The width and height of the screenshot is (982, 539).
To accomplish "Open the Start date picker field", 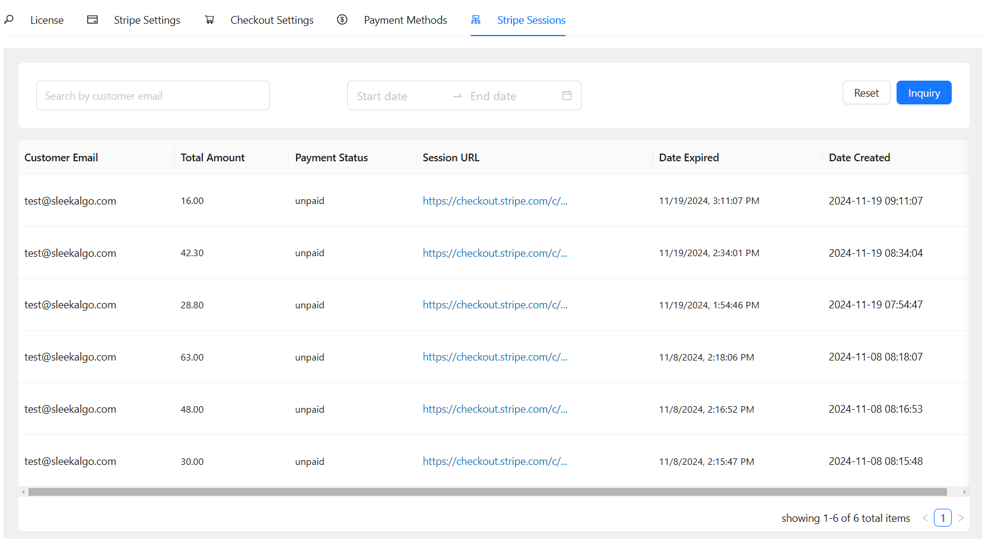I will click(x=398, y=96).
